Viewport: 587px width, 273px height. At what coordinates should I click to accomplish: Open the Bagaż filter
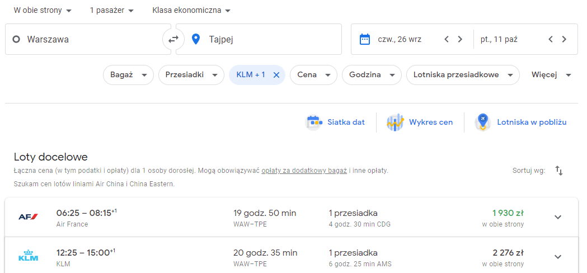(x=128, y=75)
